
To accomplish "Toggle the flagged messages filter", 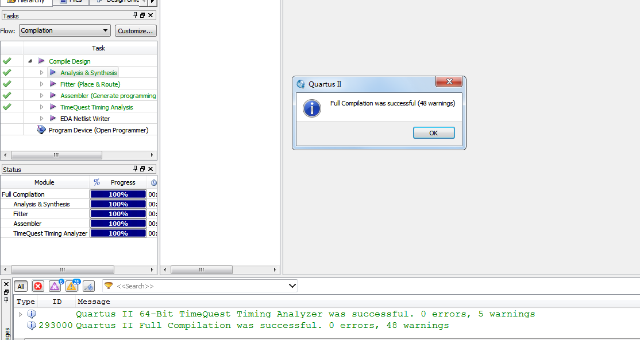I will coord(88,286).
